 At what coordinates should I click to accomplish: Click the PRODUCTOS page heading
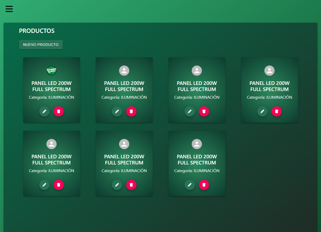click(37, 31)
